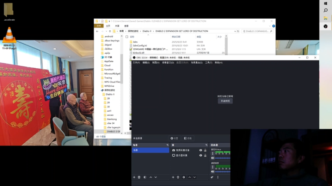Viewport: 332px width, 186px height.
Task: Open Windows Start icon in side taskbar
Action: coord(326,3)
